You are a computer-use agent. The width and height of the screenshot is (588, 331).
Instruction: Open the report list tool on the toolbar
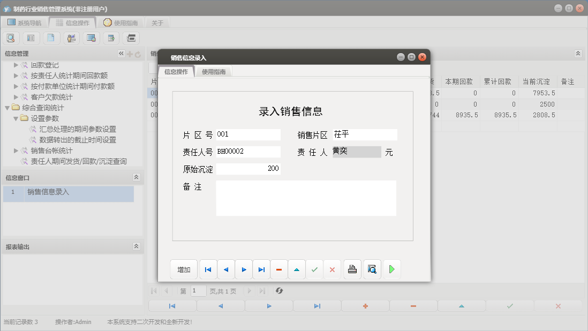31,38
